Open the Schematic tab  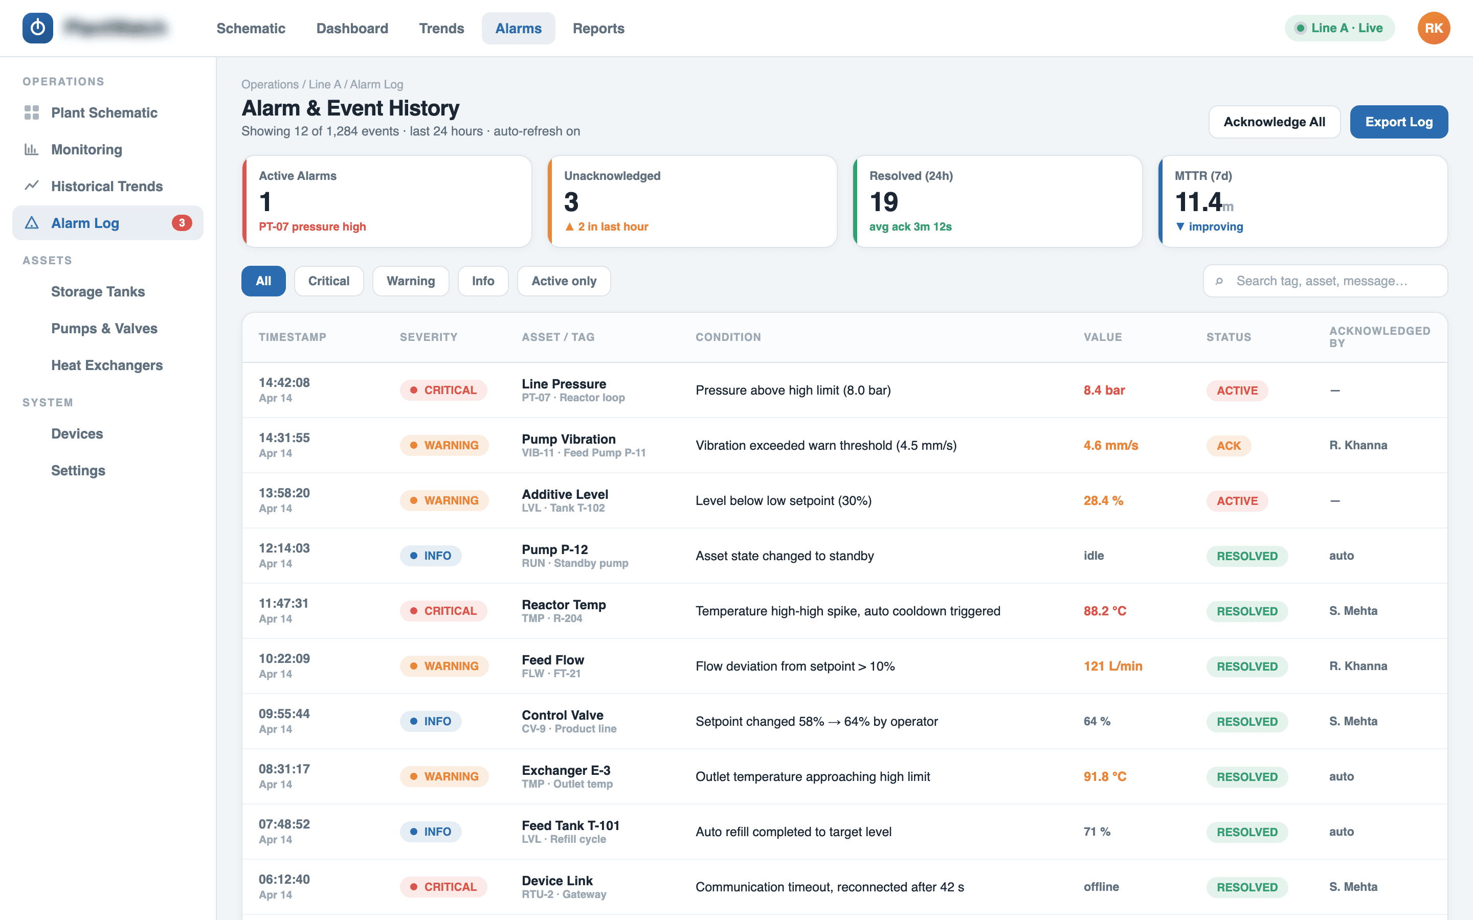[251, 28]
